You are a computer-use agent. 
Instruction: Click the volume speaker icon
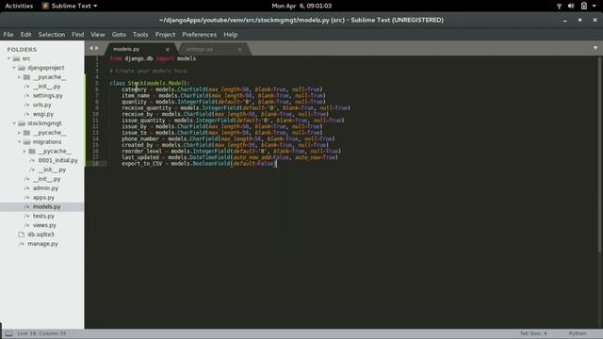point(571,6)
